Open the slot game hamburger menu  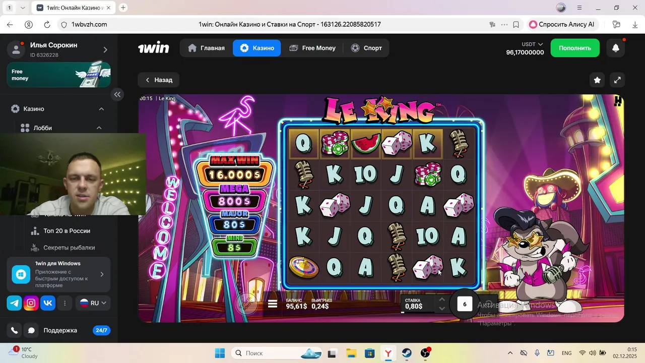[273, 304]
